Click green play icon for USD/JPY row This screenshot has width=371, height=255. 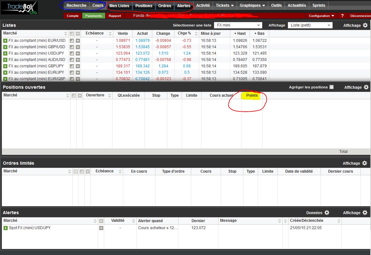point(5,53)
